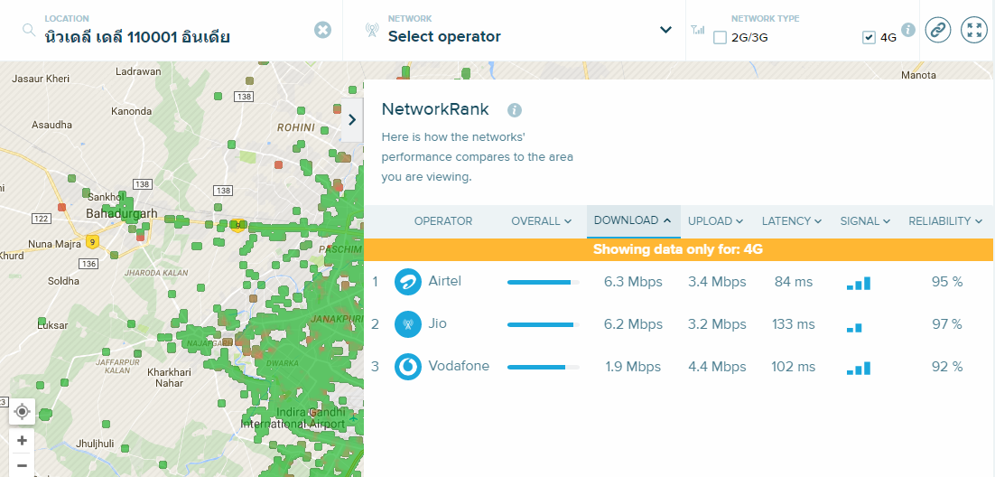Center map on my location icon

[x=22, y=412]
